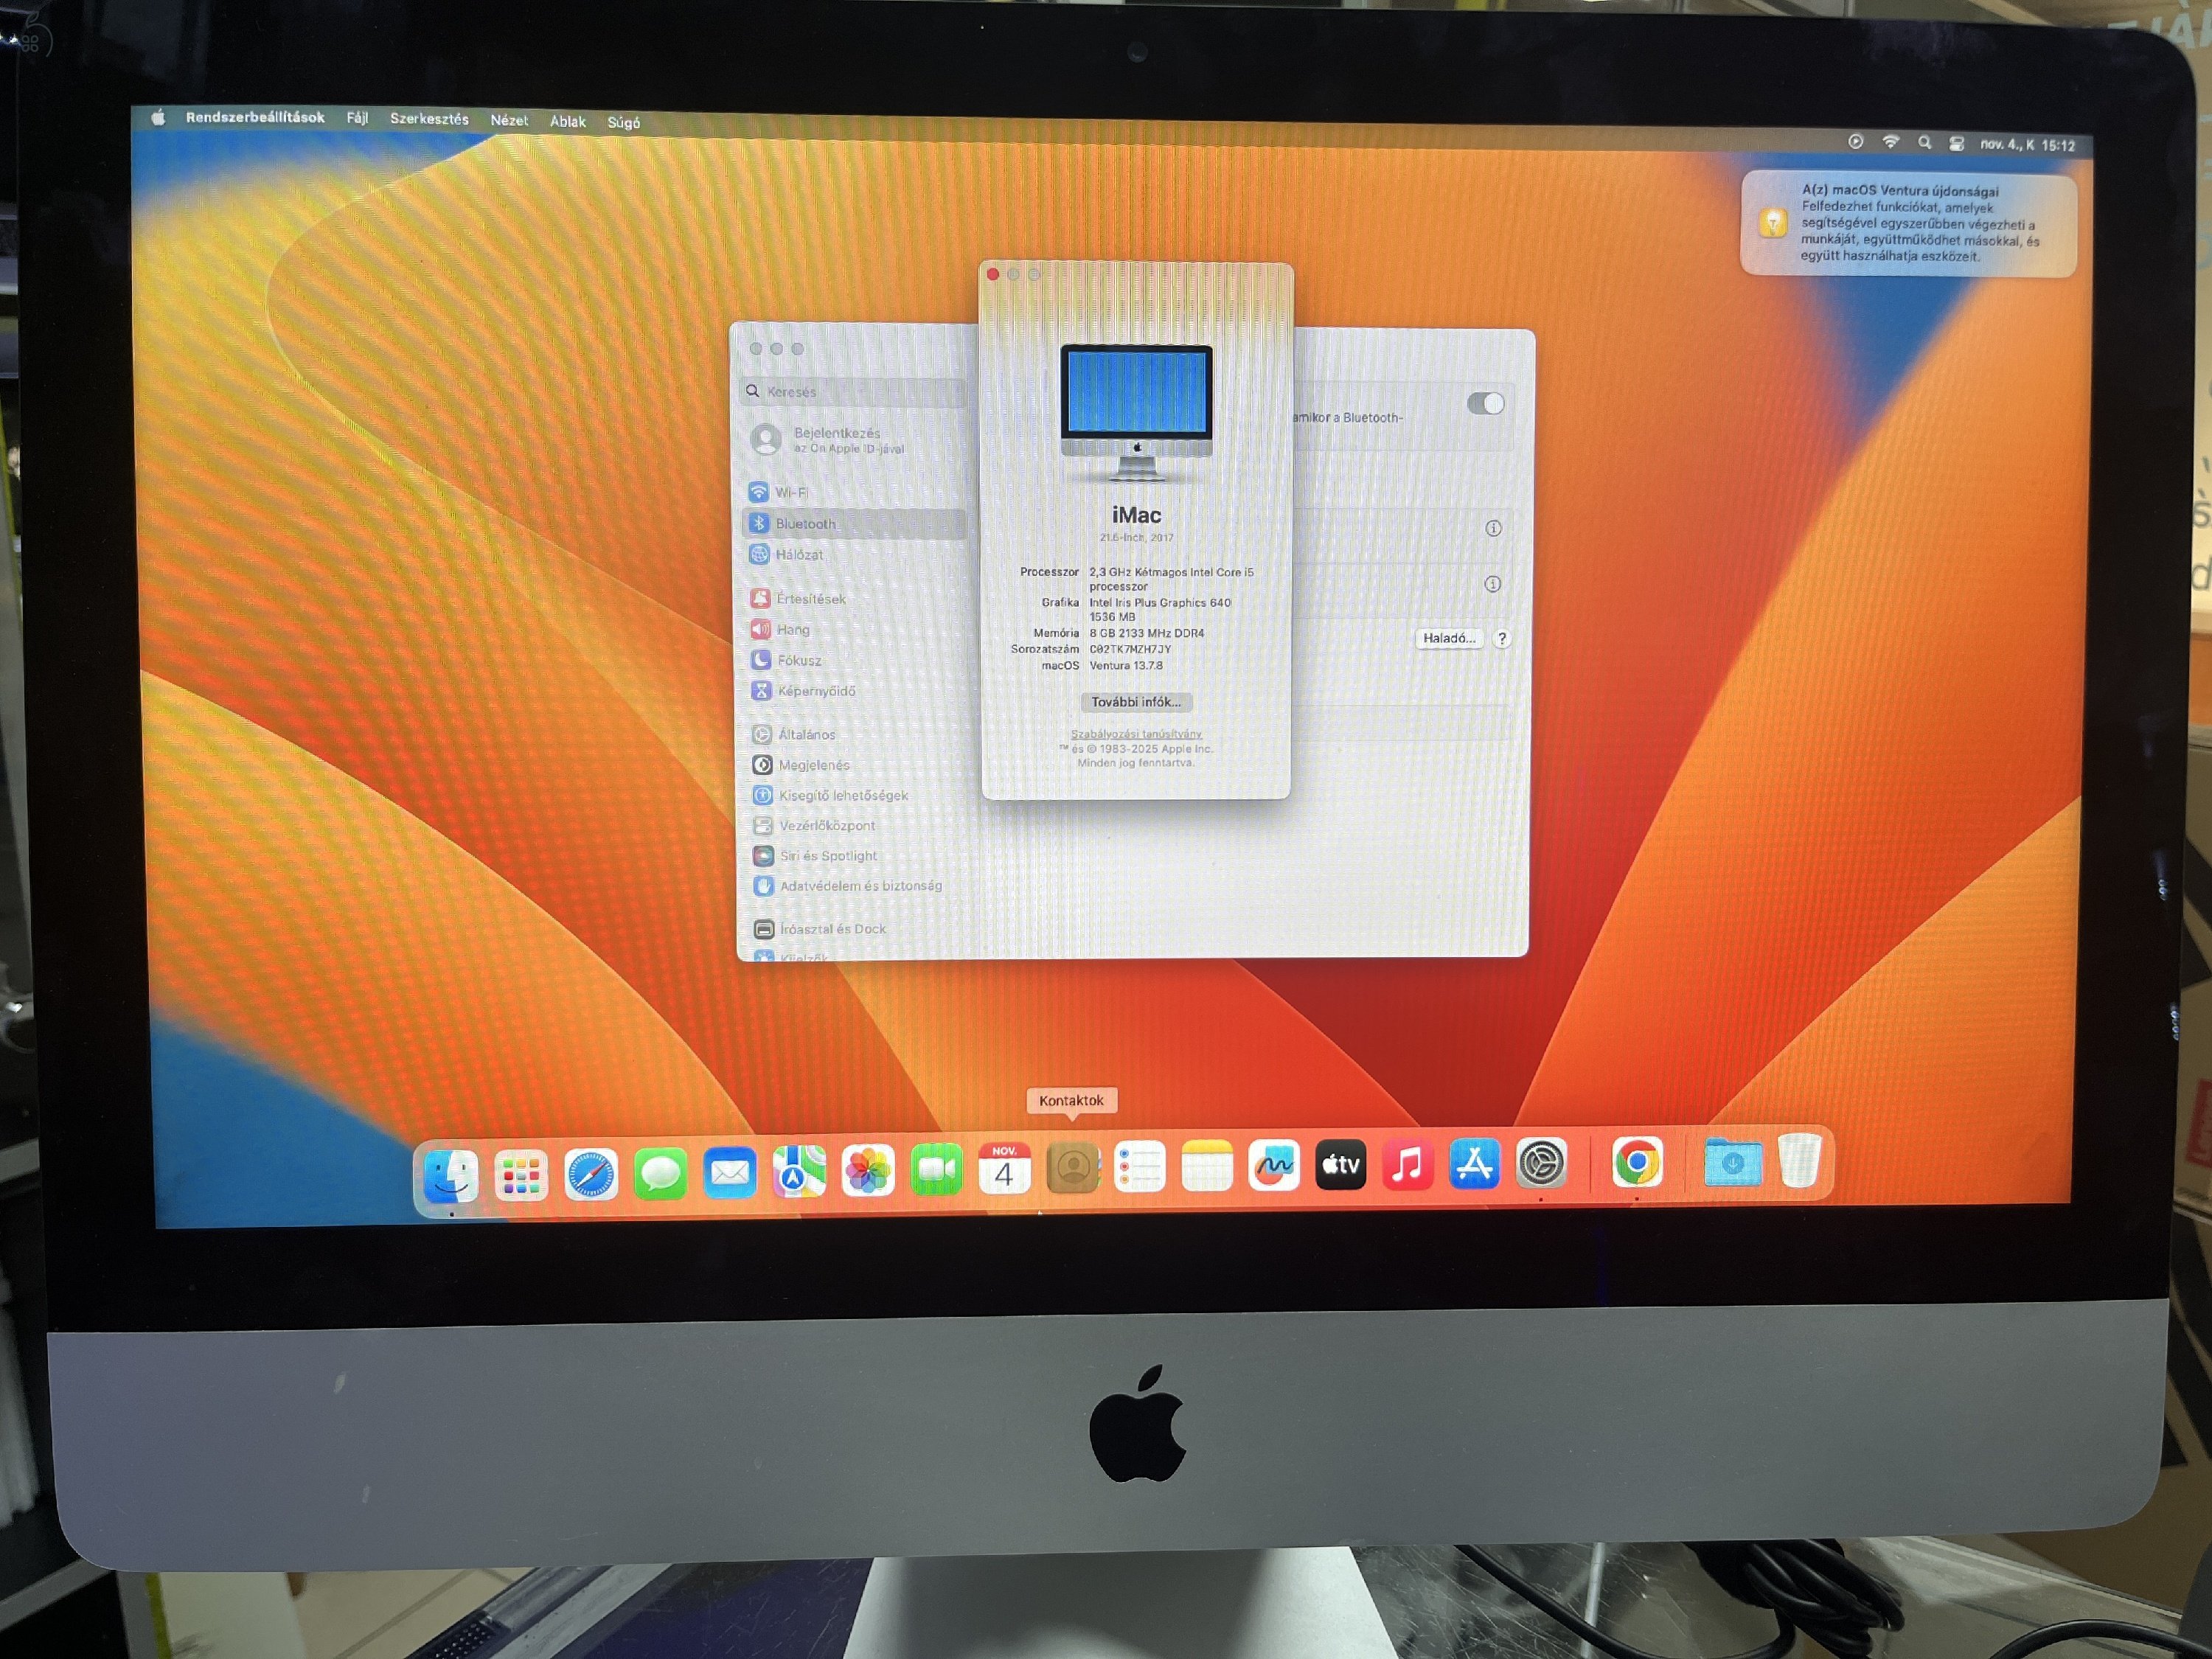Click the Haladó... button
This screenshot has height=1659, width=2212.
(1449, 638)
